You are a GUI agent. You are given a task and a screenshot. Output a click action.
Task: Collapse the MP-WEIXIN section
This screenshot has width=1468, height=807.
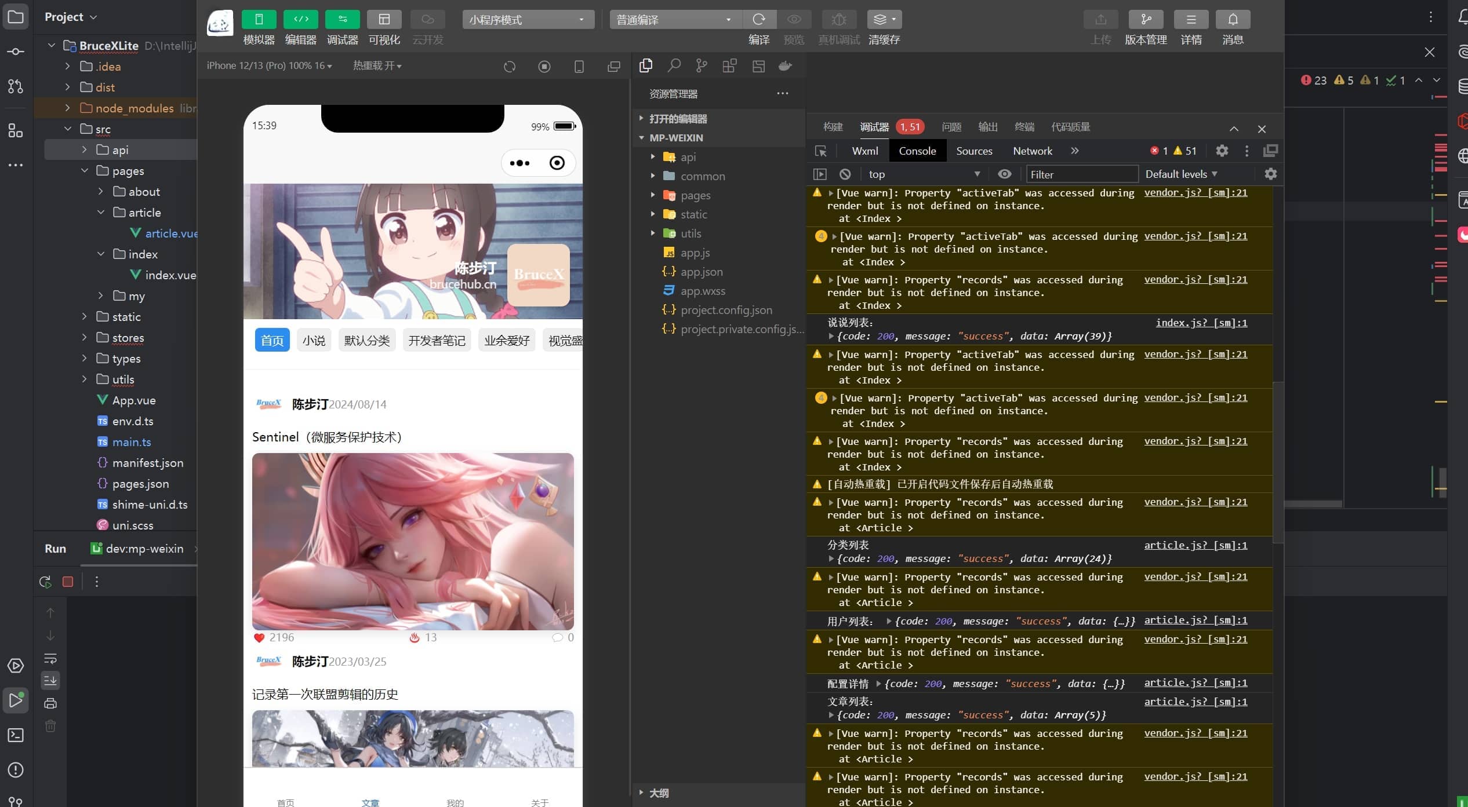pos(719,138)
